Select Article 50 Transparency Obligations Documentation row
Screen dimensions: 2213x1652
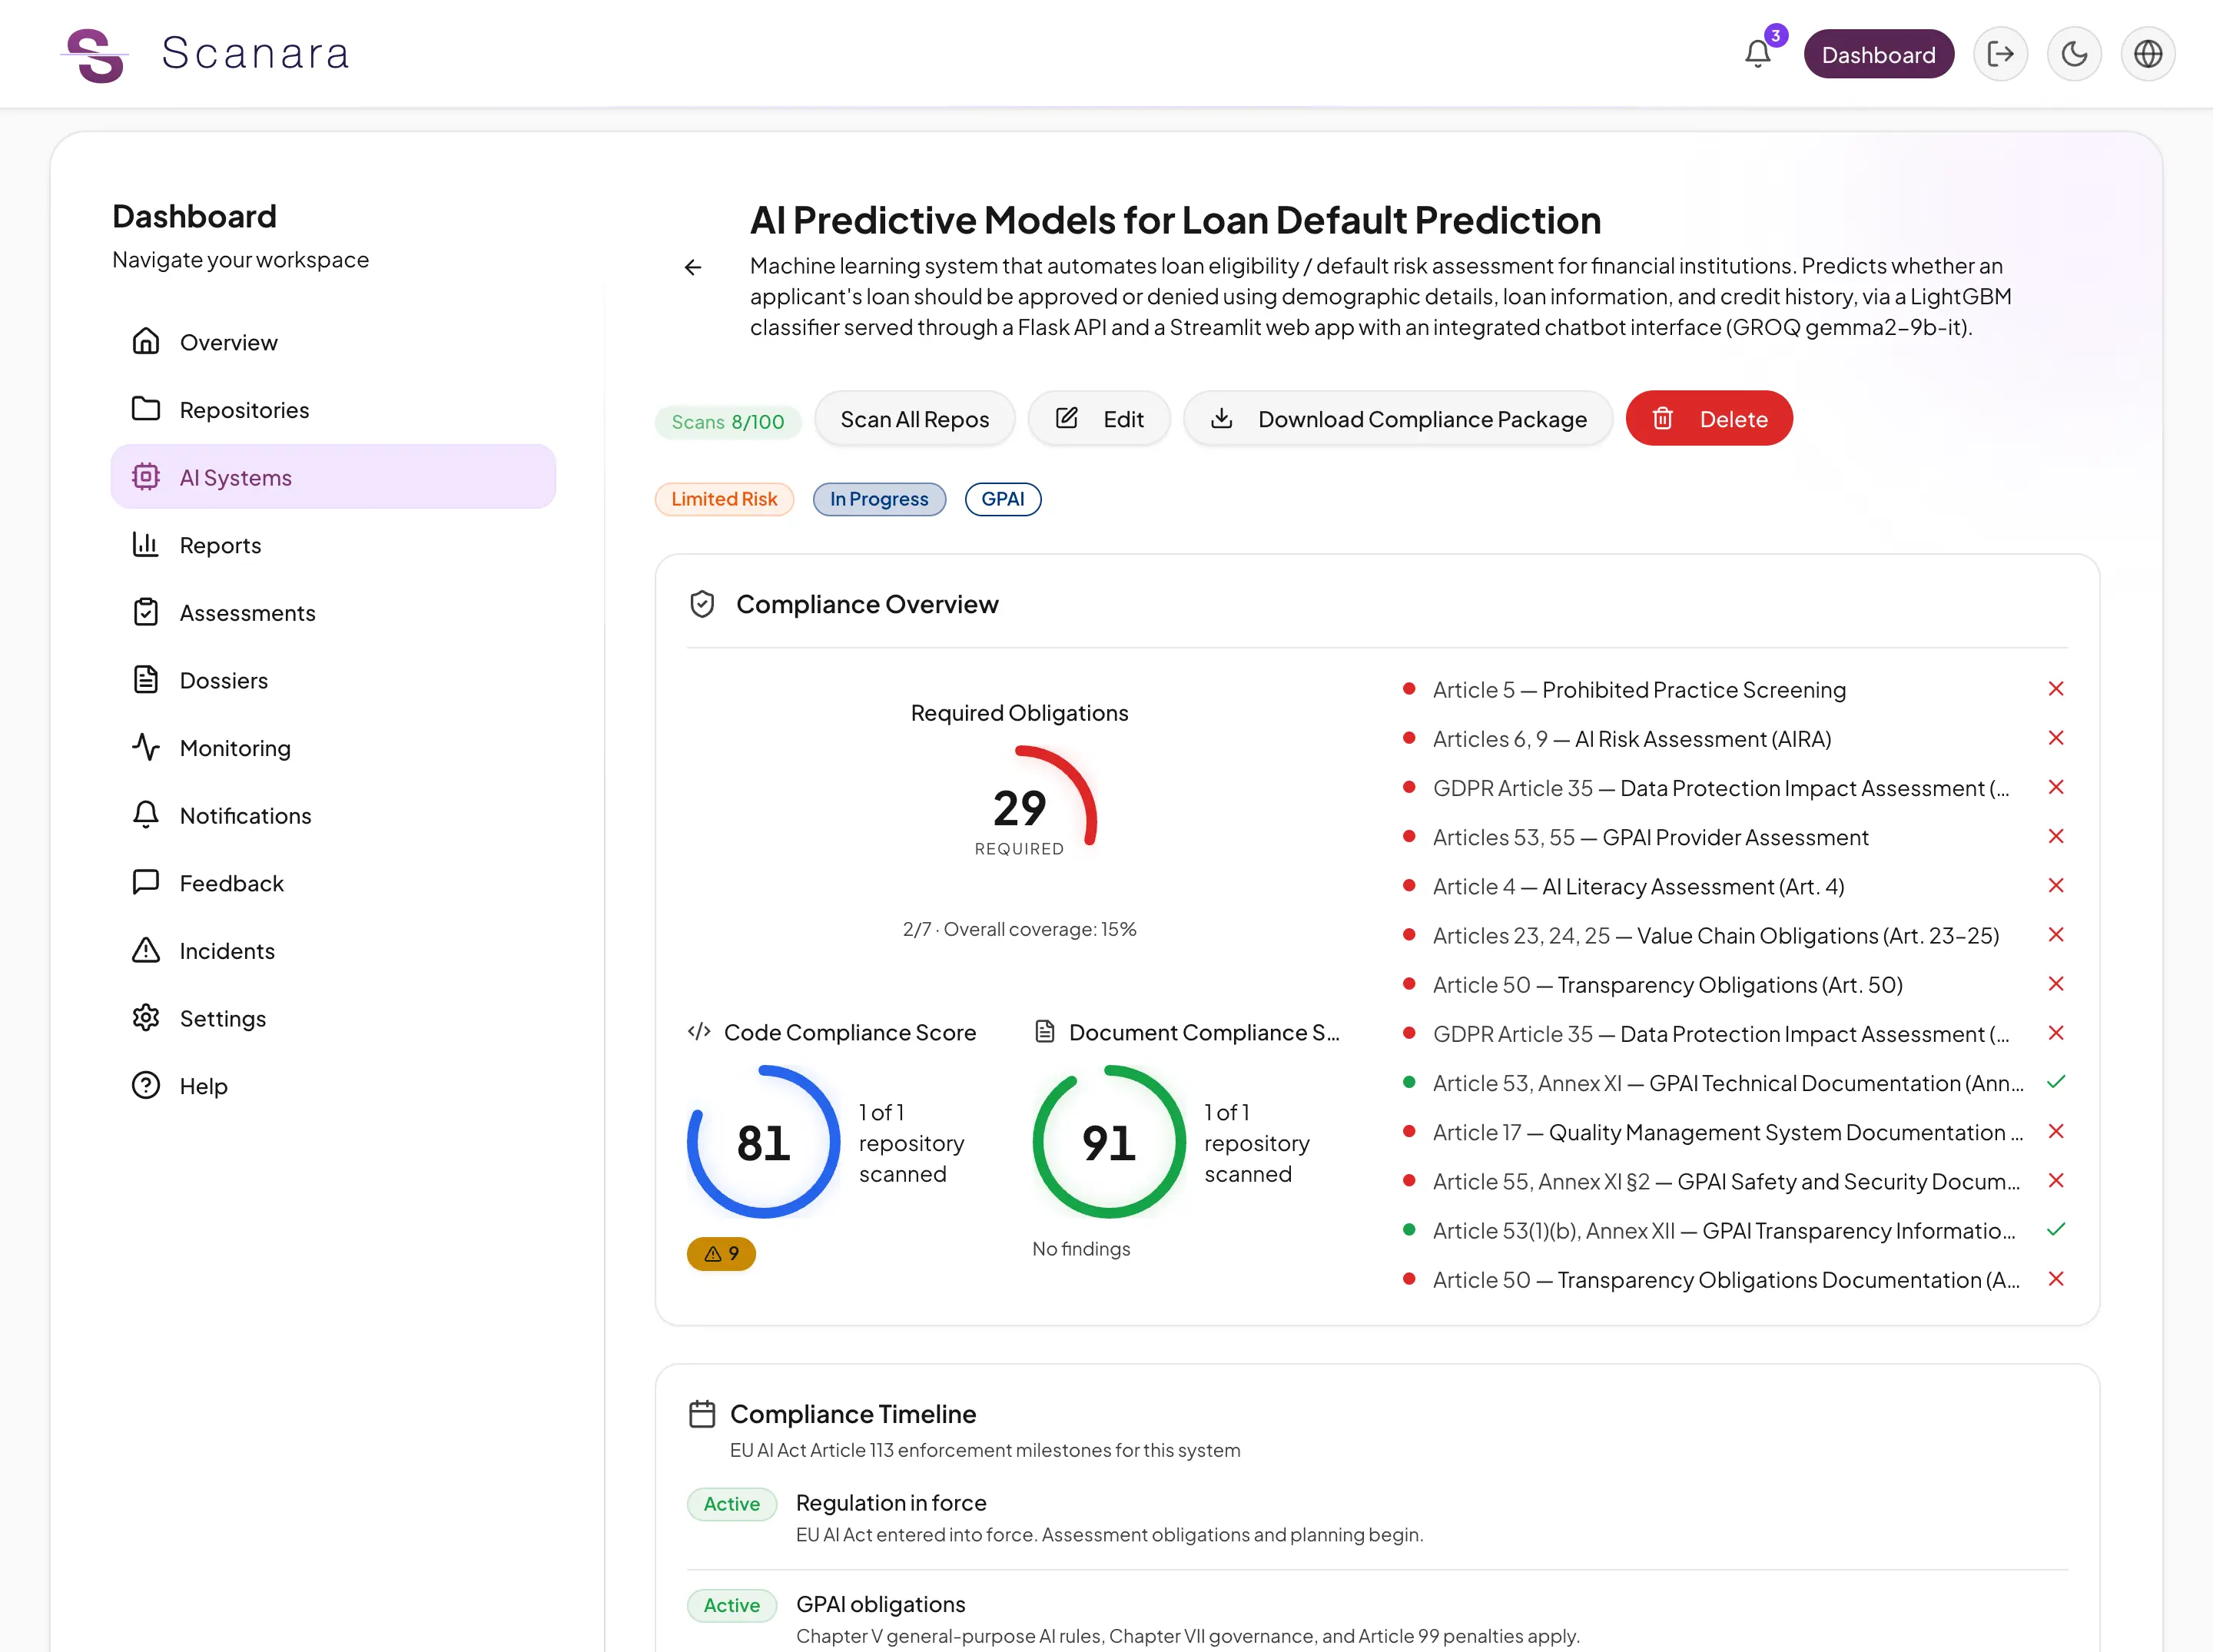(x=1735, y=1279)
